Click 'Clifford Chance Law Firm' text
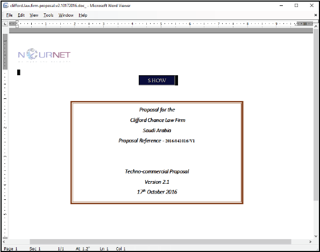 (158, 120)
